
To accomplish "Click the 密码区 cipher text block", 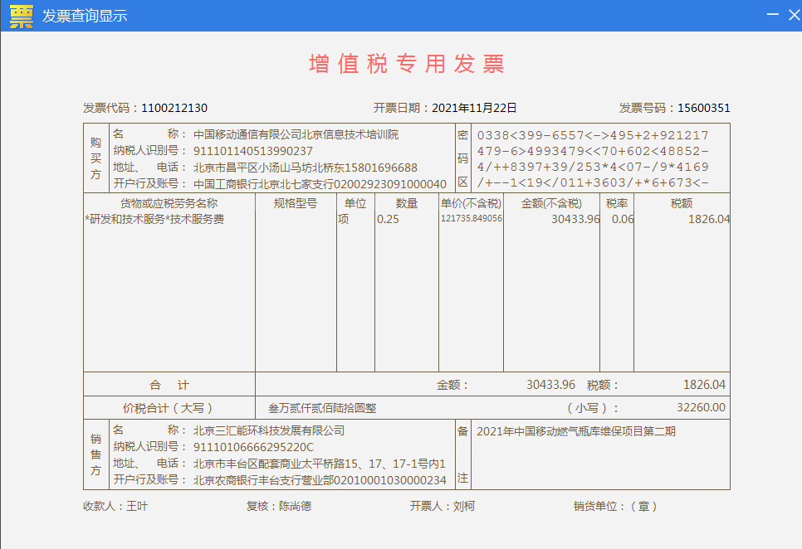I will (593, 158).
